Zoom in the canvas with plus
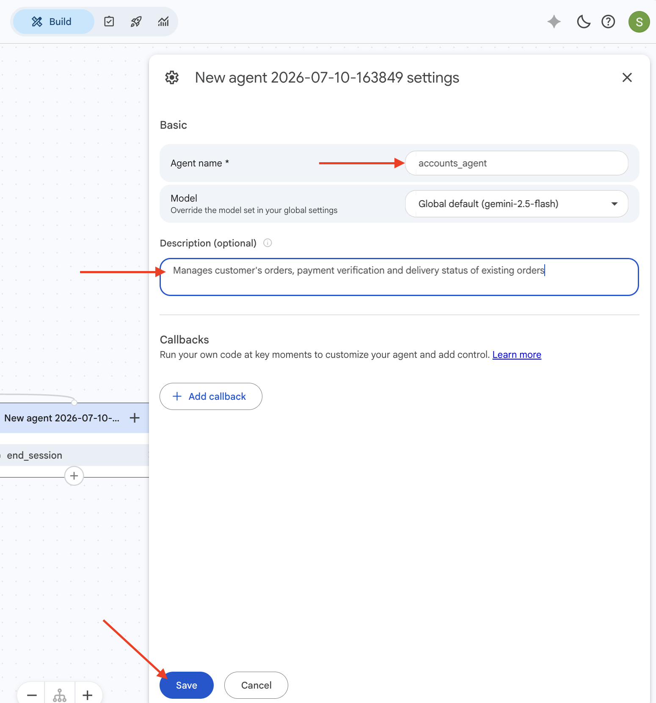656x703 pixels. [88, 695]
